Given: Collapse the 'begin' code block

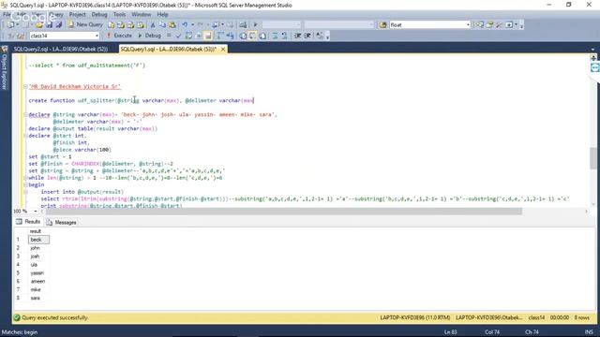Looking at the screenshot, I should (x=25, y=185).
